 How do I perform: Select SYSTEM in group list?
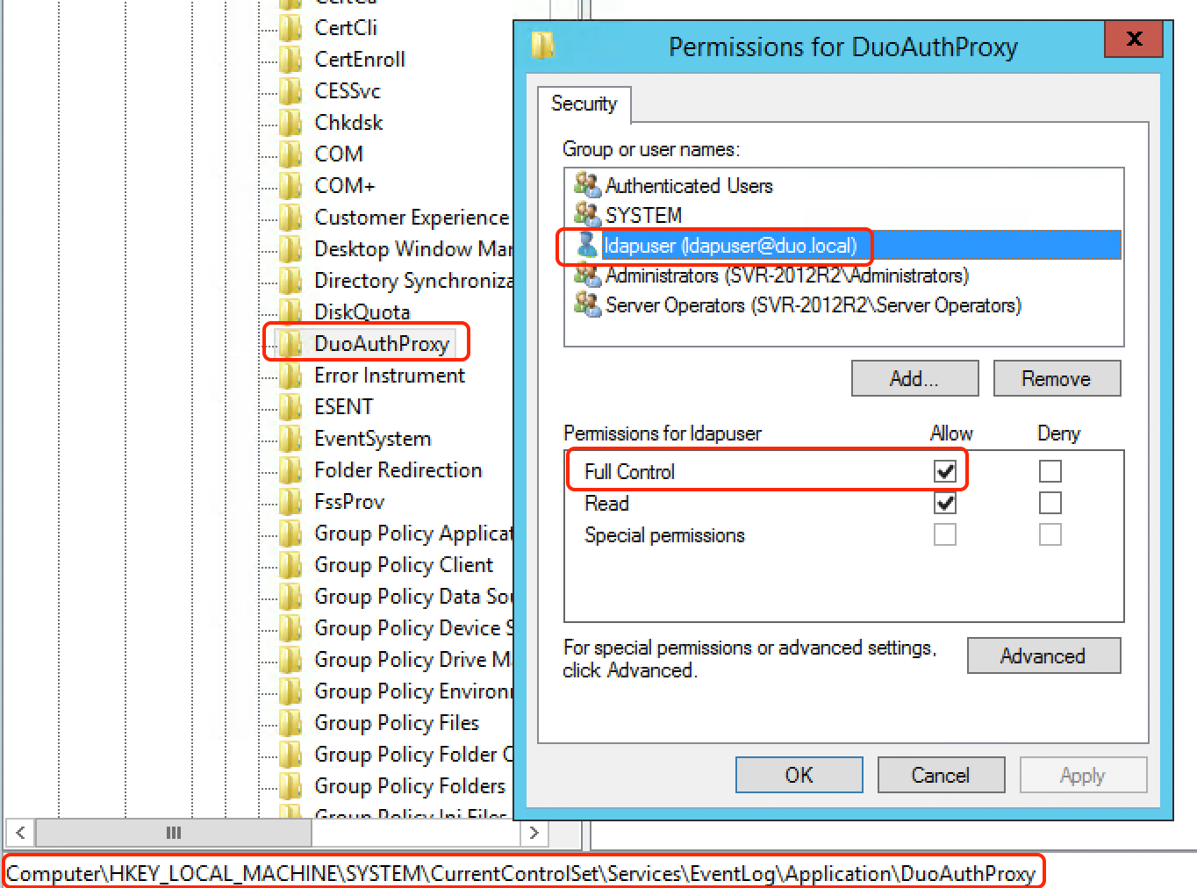(643, 215)
